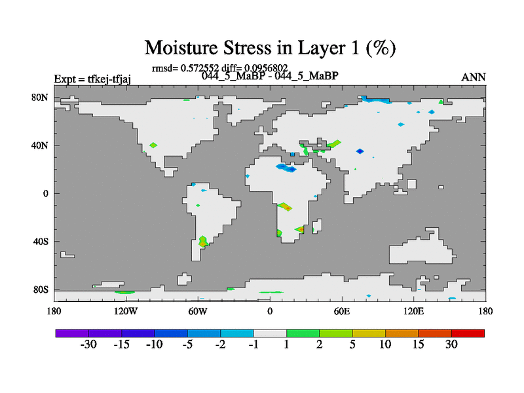Click the -30 colorbar tick label

point(88,345)
